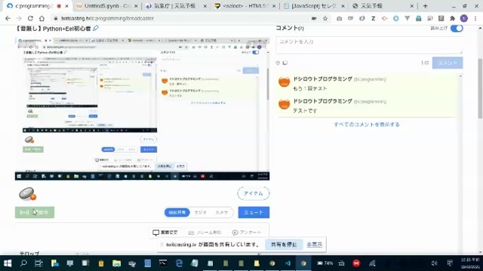Select the カメラ broadcast mode

221,212
